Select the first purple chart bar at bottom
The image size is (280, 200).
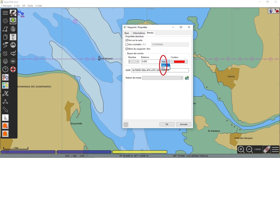[x=28, y=152]
